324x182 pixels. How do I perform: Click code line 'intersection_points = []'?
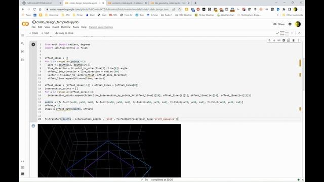61,88
